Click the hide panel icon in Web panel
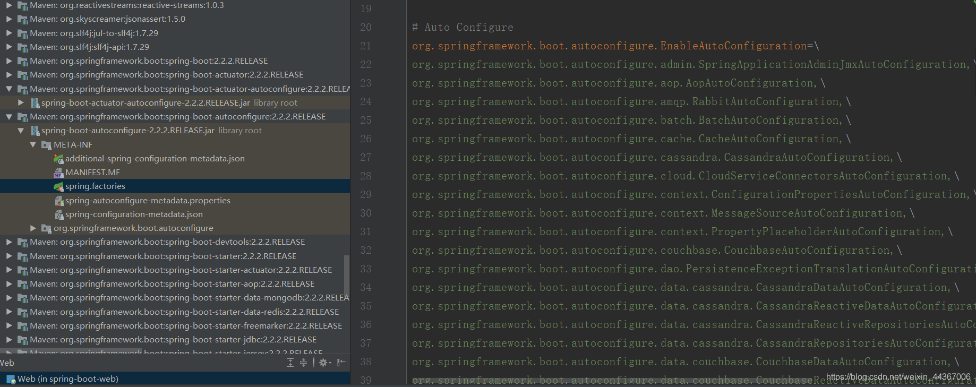Viewport: 976px width, 387px height. click(341, 363)
